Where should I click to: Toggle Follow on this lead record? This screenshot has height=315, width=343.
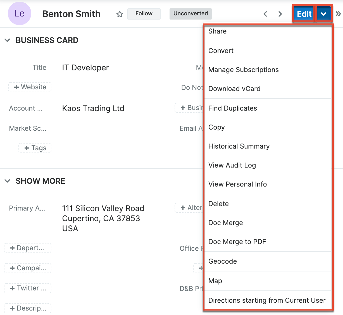click(144, 14)
